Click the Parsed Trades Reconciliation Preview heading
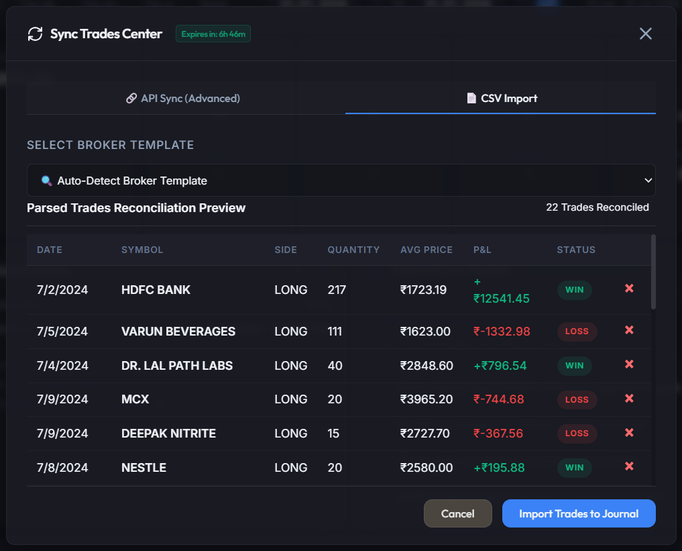 pos(136,208)
